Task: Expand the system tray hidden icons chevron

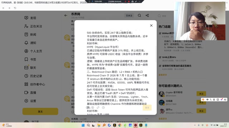Action: click(195, 125)
